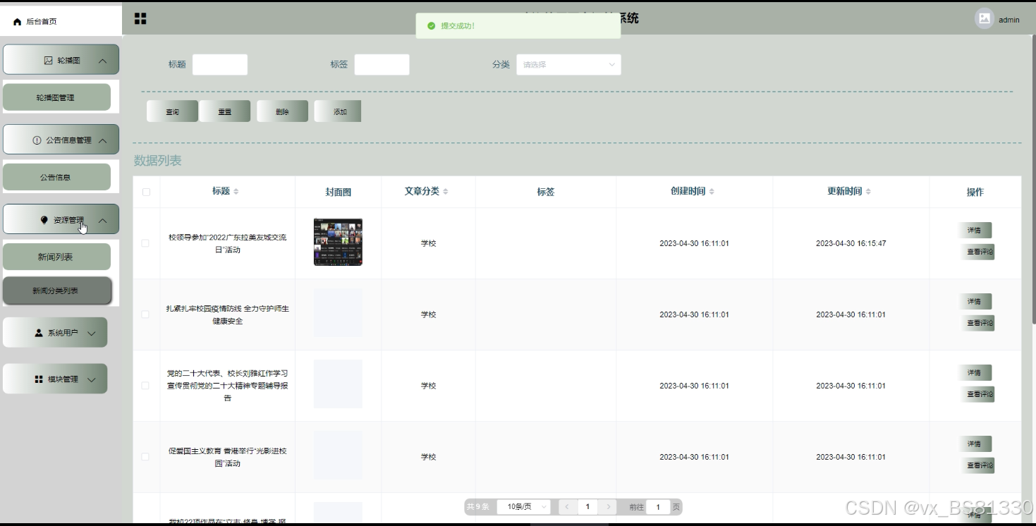Select page number 1 in pagination
Image resolution: width=1036 pixels, height=526 pixels.
tap(587, 507)
